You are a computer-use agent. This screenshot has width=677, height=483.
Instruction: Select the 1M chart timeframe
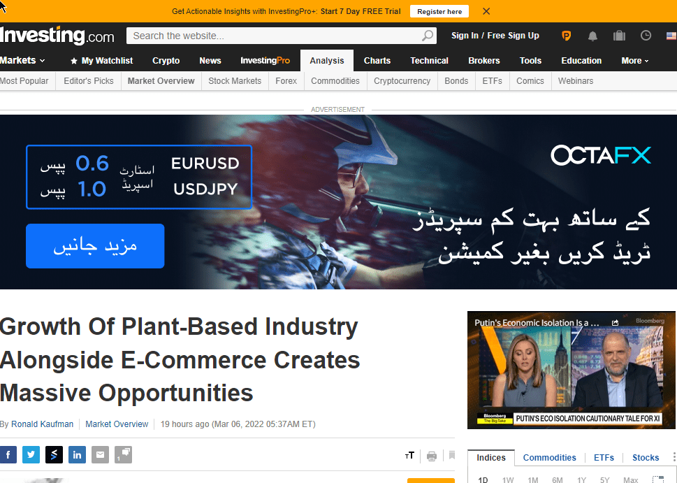tap(533, 480)
